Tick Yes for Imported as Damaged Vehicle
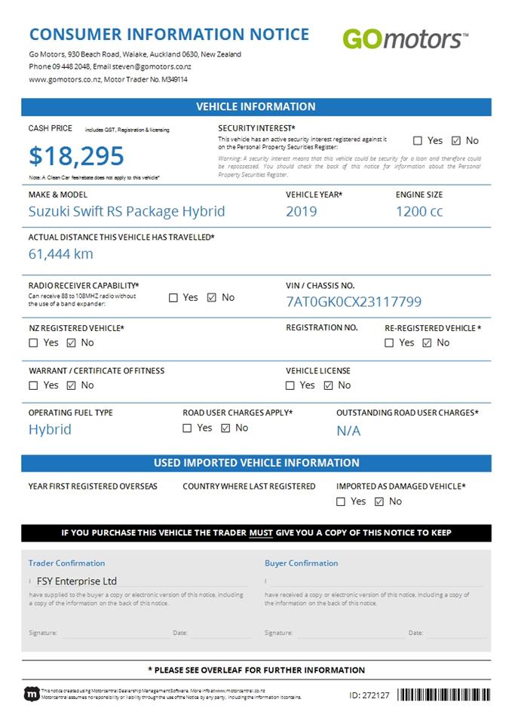Image resolution: width=512 pixels, height=724 pixels. coord(341,502)
